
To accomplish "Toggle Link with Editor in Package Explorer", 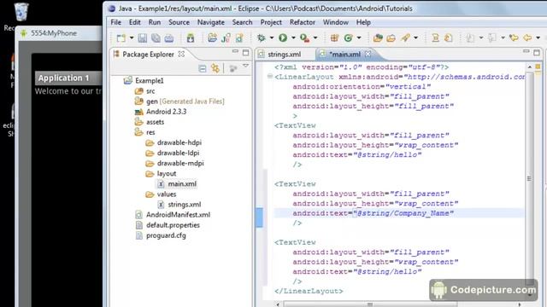I will click(x=215, y=68).
